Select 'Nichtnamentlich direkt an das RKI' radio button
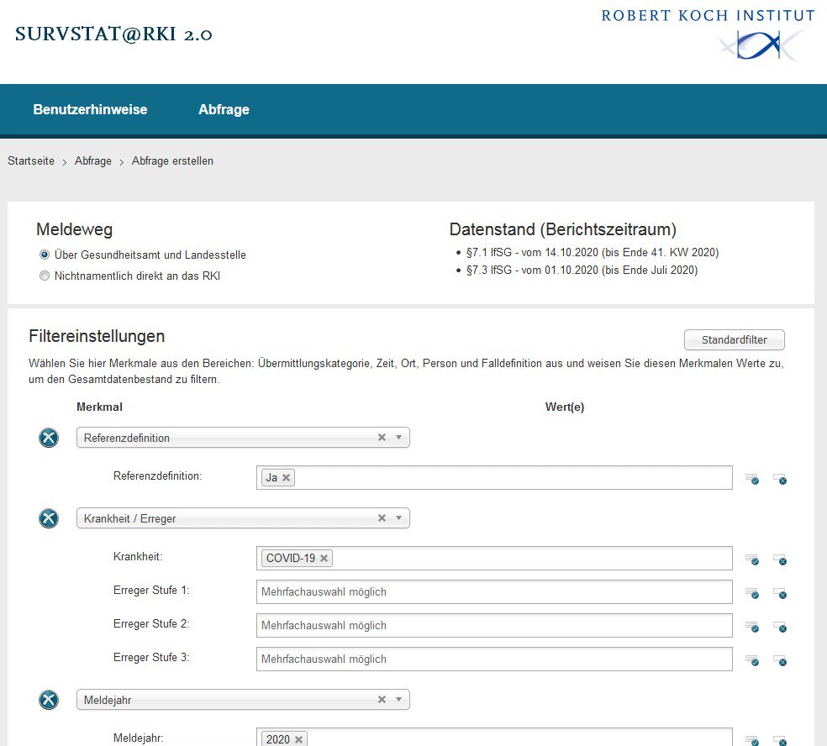 point(45,276)
